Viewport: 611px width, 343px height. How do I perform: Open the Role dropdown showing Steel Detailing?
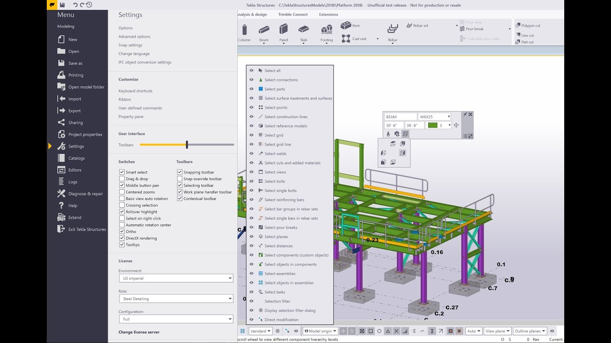click(x=176, y=299)
